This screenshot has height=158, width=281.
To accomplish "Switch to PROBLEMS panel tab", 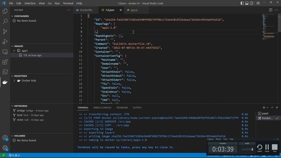I will [x=122, y=108].
